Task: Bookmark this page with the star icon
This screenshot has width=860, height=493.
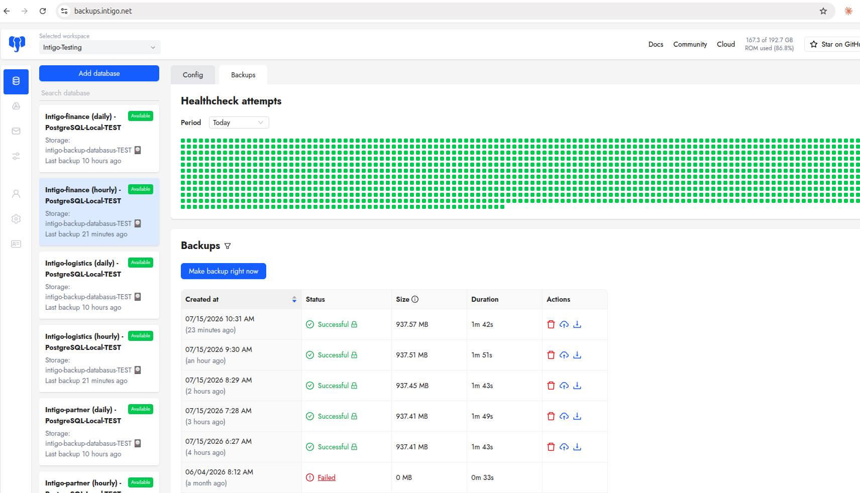Action: tap(823, 11)
